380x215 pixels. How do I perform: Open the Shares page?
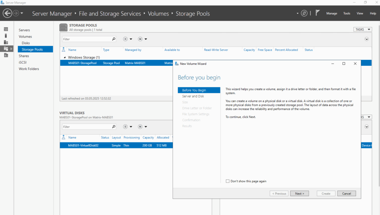24,56
